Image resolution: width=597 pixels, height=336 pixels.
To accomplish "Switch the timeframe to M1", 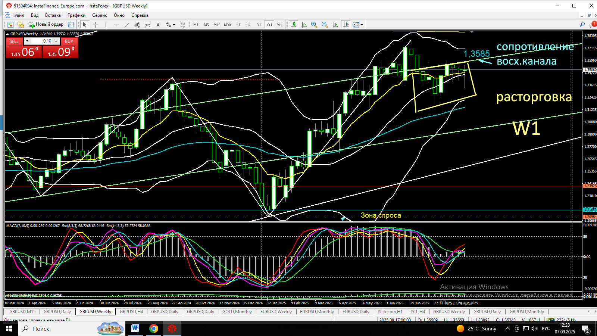I will click(x=196, y=25).
